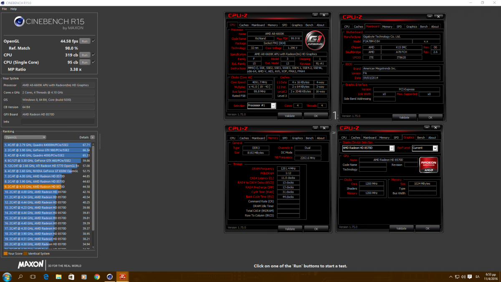Screen dimensions: 501x282
Task: Show hidden system tray icons chevron
Action: click(451, 277)
